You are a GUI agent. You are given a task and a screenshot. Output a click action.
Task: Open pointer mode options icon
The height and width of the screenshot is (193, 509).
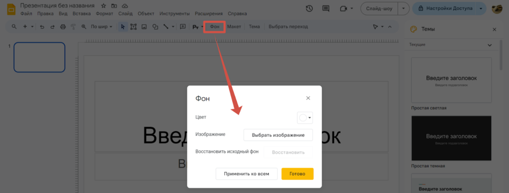(x=376, y=27)
